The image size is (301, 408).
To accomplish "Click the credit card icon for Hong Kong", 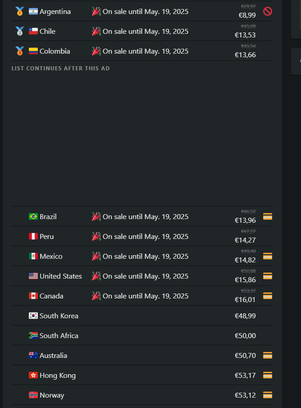I will point(268,375).
